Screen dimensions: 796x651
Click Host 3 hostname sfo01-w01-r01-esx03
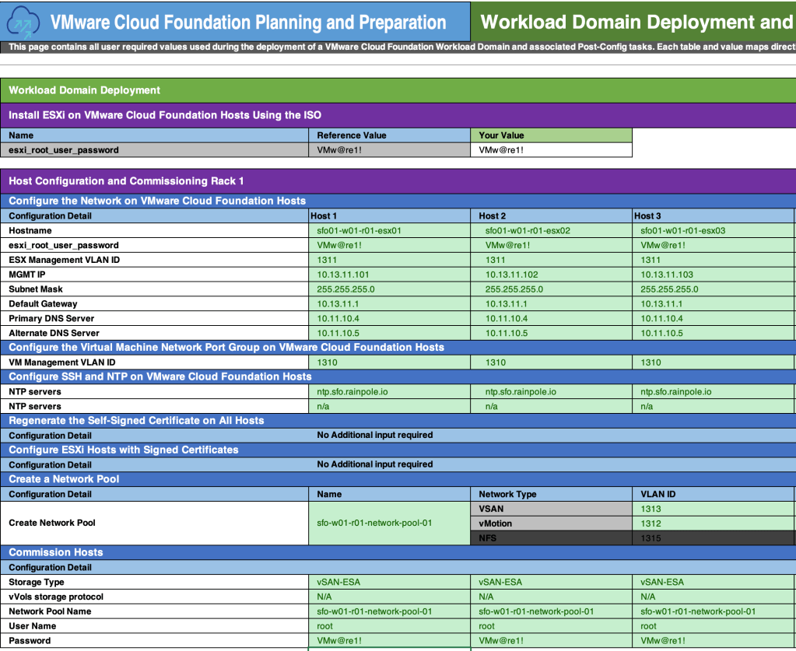(713, 231)
